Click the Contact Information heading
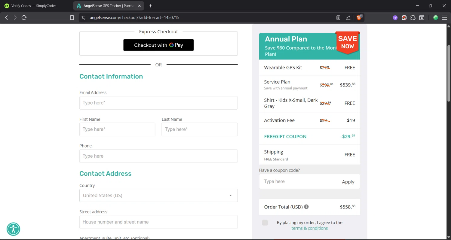The height and width of the screenshot is (240, 451). [x=111, y=76]
